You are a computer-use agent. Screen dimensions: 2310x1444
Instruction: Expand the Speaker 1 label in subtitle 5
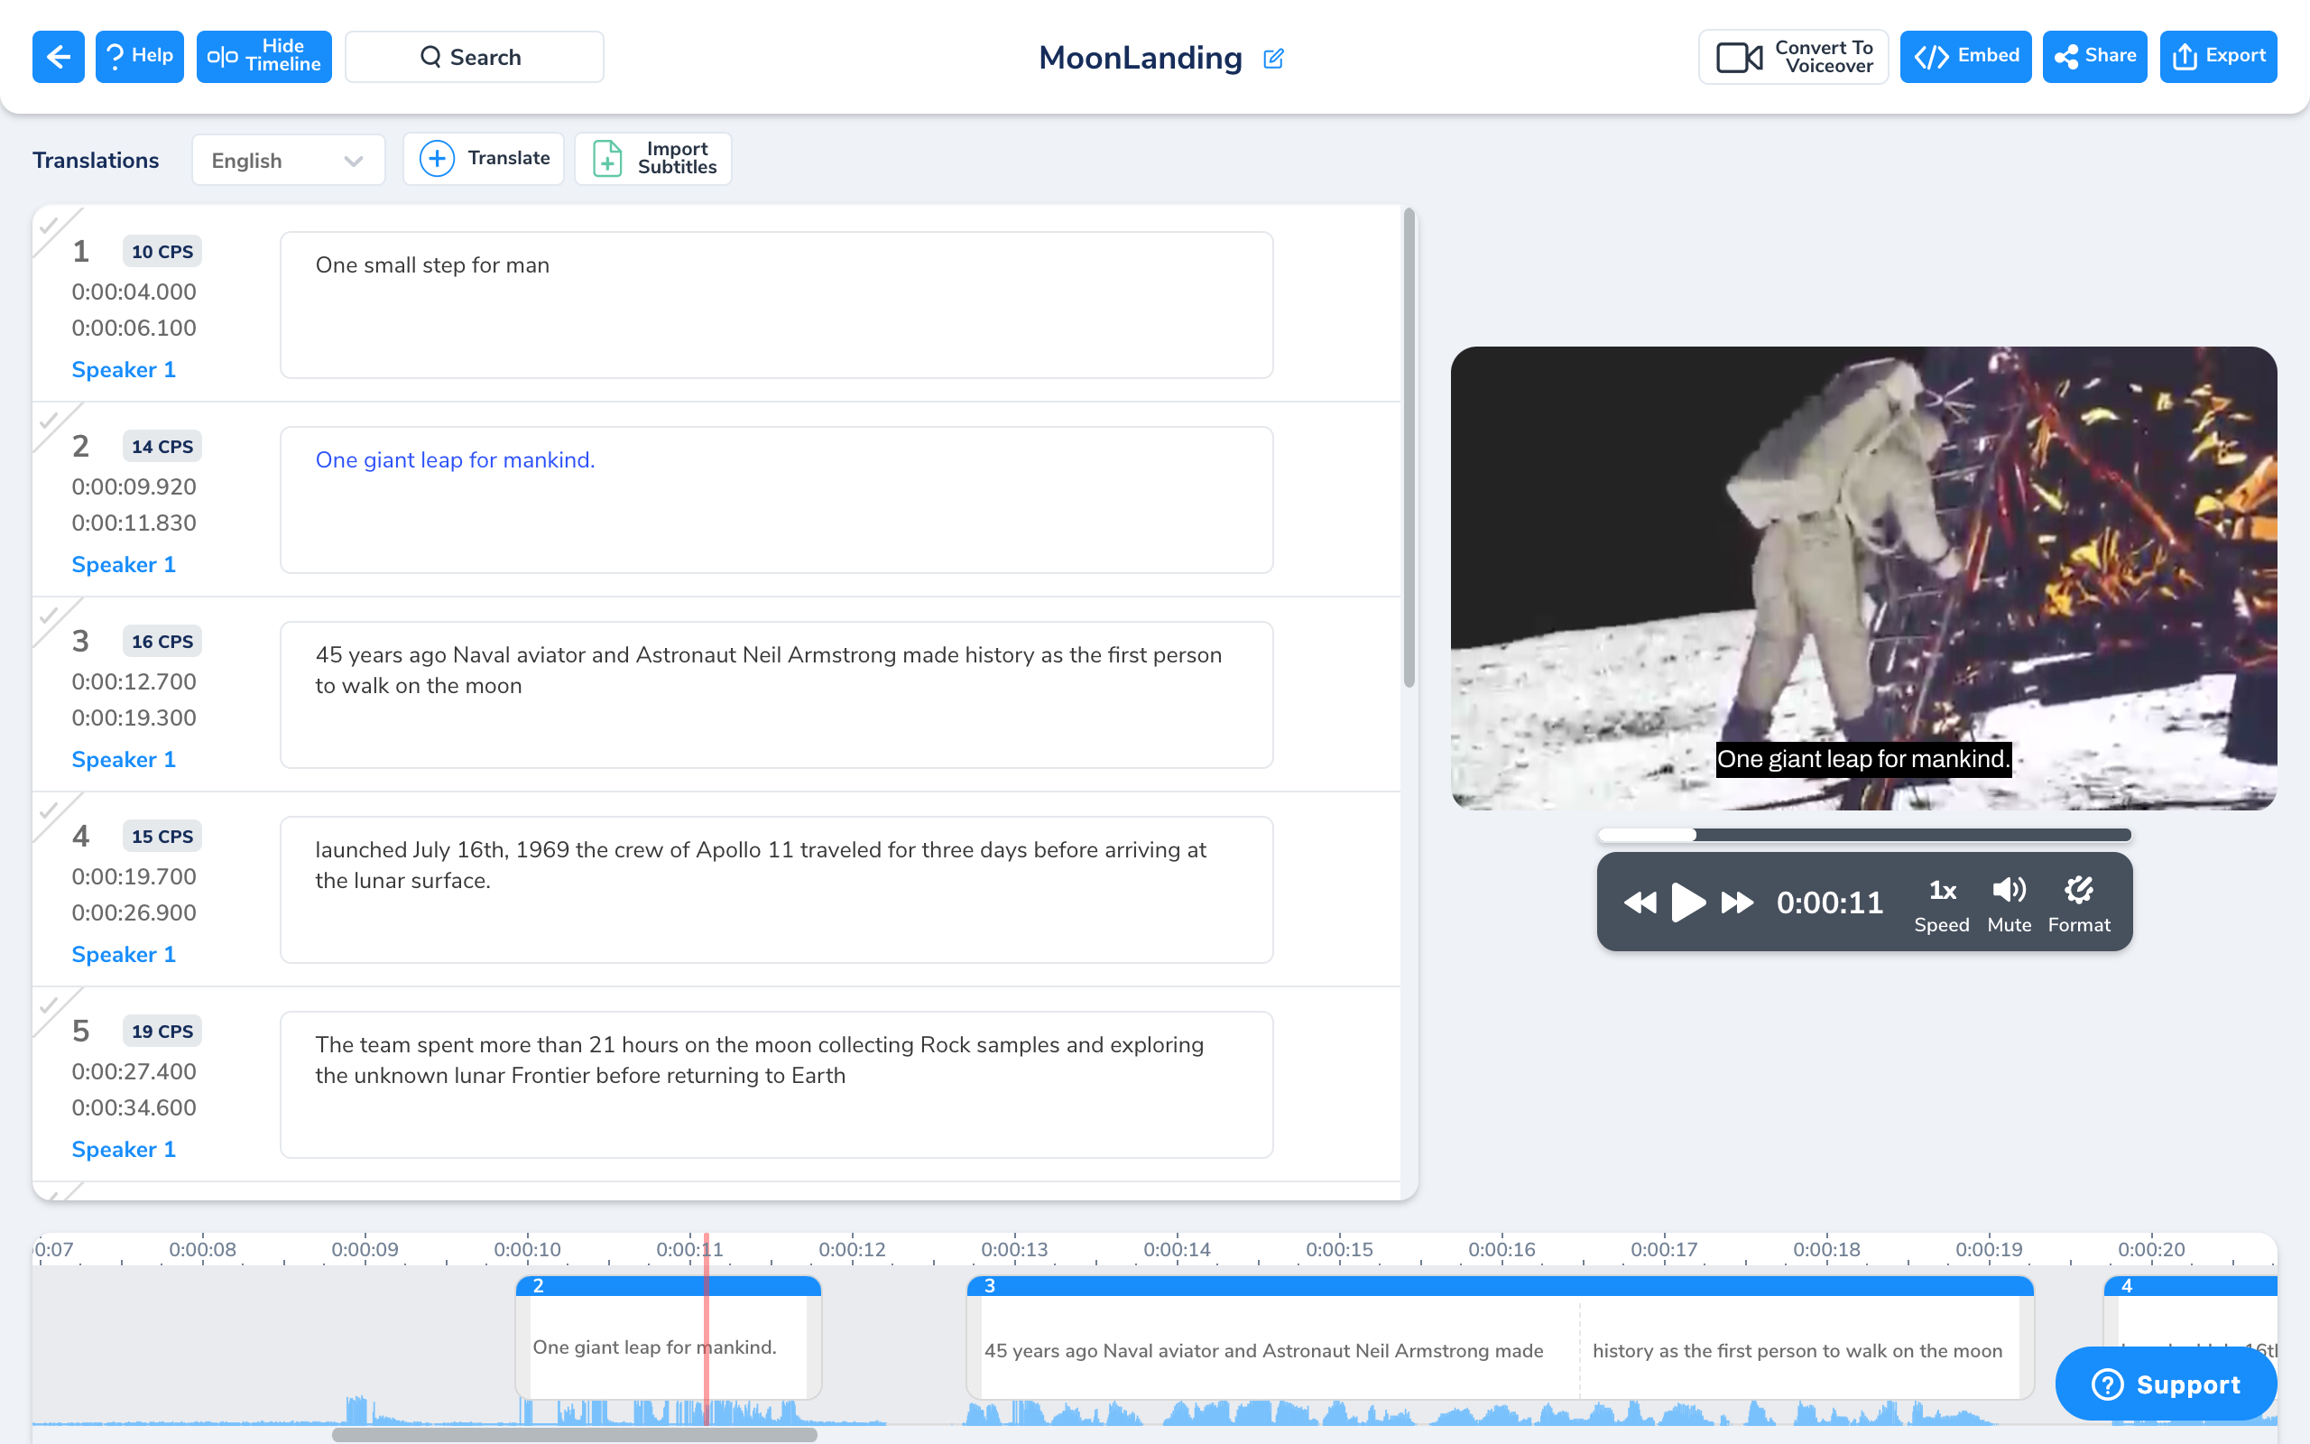[x=122, y=1150]
